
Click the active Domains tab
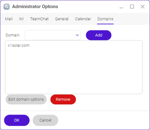click(105, 19)
